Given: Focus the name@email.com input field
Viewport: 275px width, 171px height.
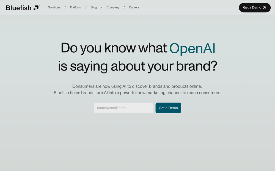Looking at the screenshot, I should (123, 108).
